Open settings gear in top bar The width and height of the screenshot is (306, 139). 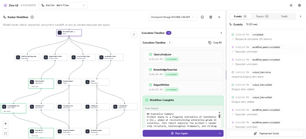pos(300,5)
